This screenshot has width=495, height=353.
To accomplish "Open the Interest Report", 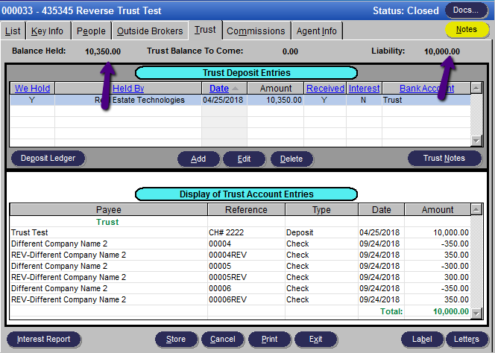I will click(43, 340).
